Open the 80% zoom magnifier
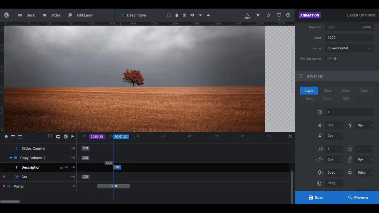Viewport: 379px width, 213px height. 247,16
